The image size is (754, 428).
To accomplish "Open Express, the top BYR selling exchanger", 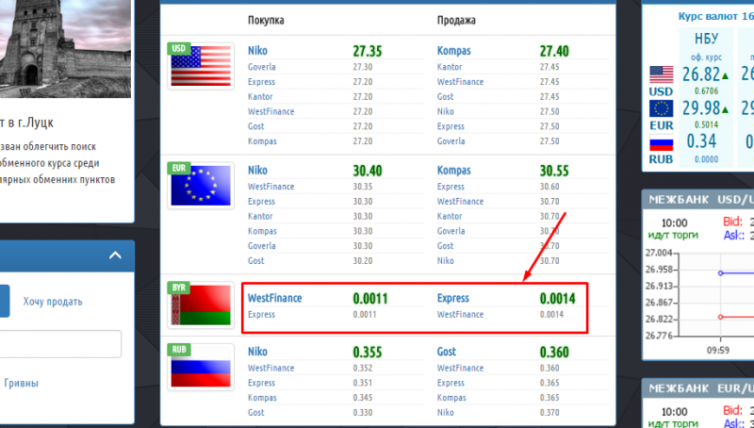I will (x=455, y=298).
